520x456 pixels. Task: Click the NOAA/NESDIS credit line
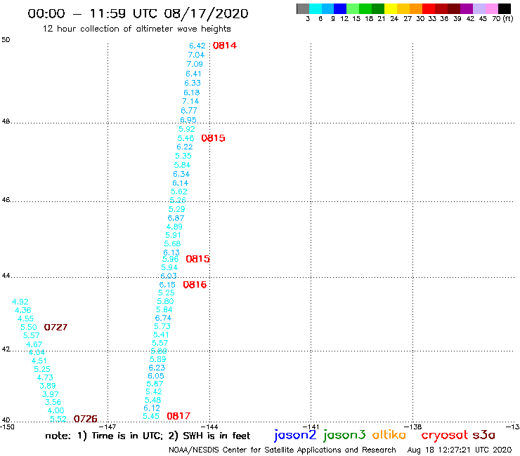tap(282, 450)
